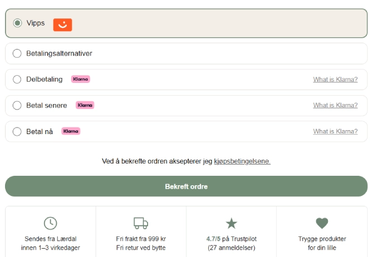
Task: Click the '4.7/5 på Trustpilot' rating text
Action: click(232, 239)
